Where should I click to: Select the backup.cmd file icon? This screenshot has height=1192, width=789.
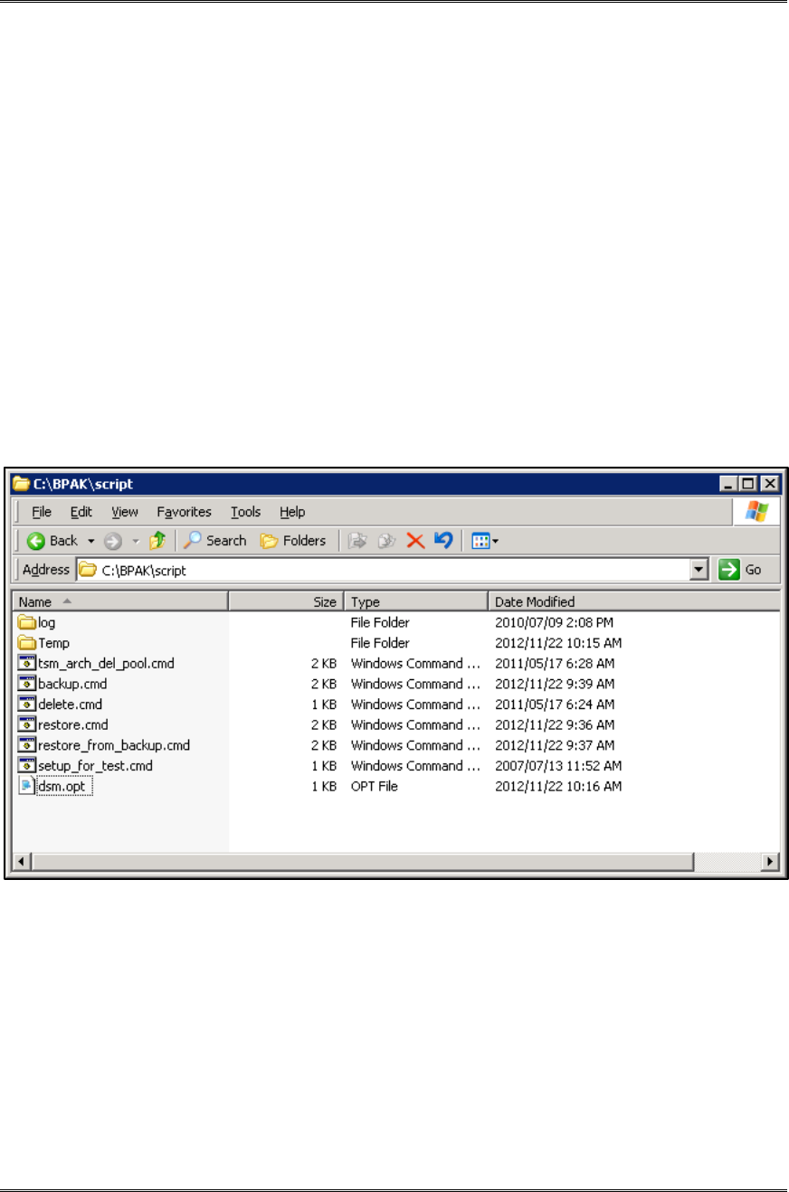tap(26, 684)
